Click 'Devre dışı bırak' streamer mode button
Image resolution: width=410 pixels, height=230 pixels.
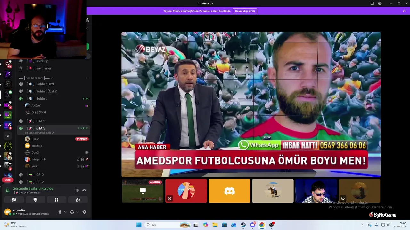click(245, 11)
